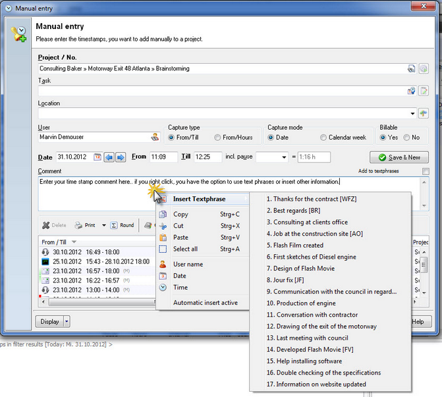Choose User name from the context menu
The image size is (442, 397).
(x=188, y=264)
